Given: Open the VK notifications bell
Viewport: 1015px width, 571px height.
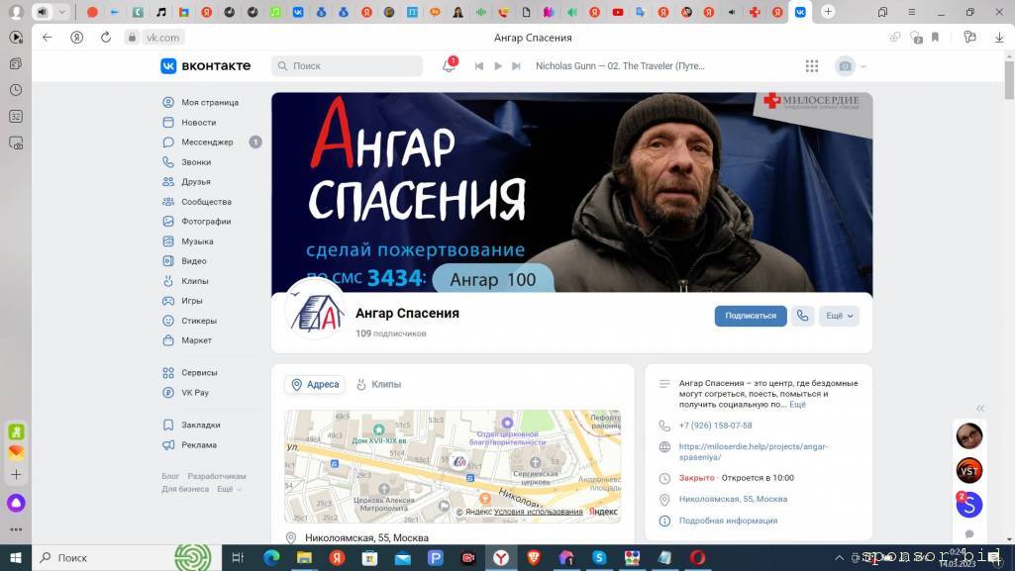Looking at the screenshot, I should click(x=450, y=65).
